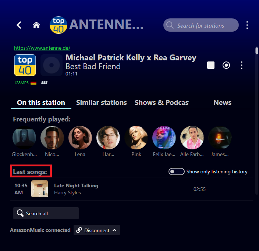This screenshot has height=251, width=259.
Task: Open the current song's three-dot menu
Action: point(242,65)
